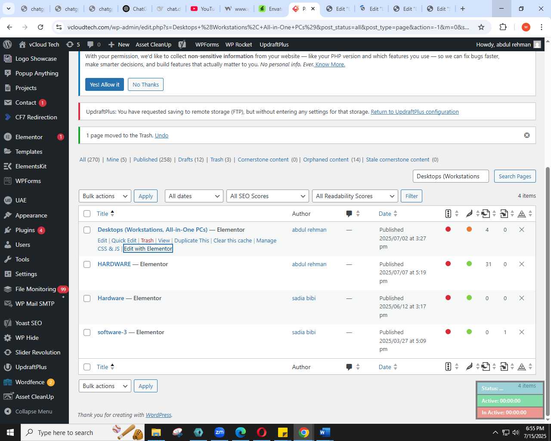Image resolution: width=551 pixels, height=441 pixels.
Task: Click the X icon in HARDWARE row
Action: tap(521, 264)
